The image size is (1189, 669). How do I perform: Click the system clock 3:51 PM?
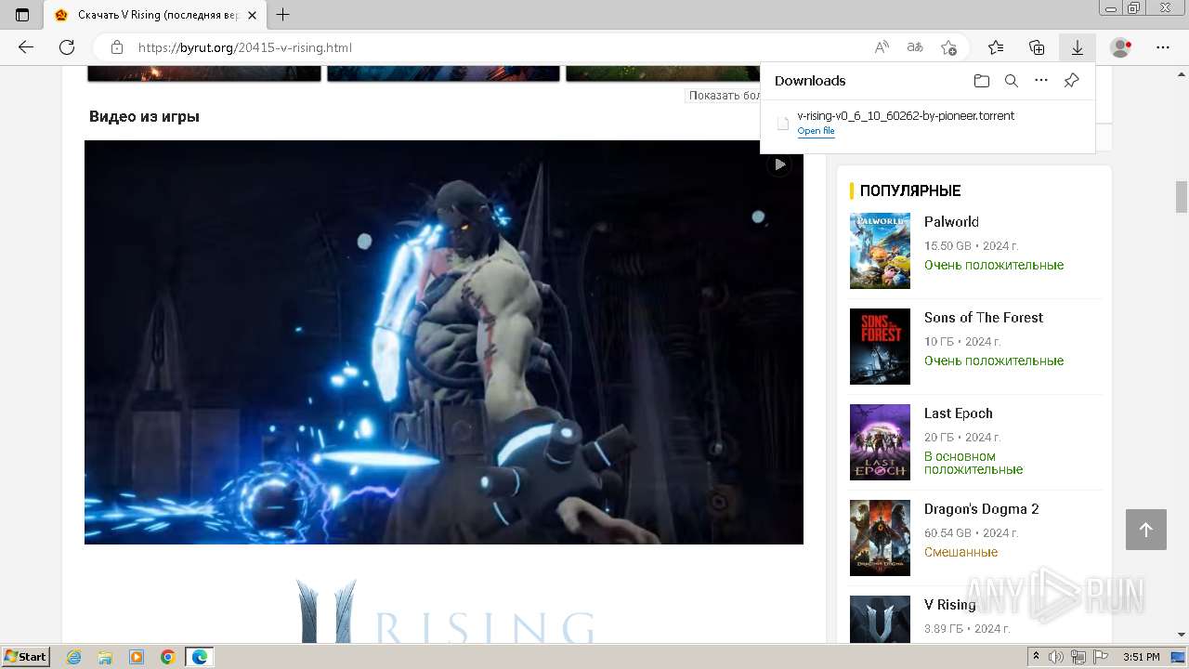(x=1141, y=657)
